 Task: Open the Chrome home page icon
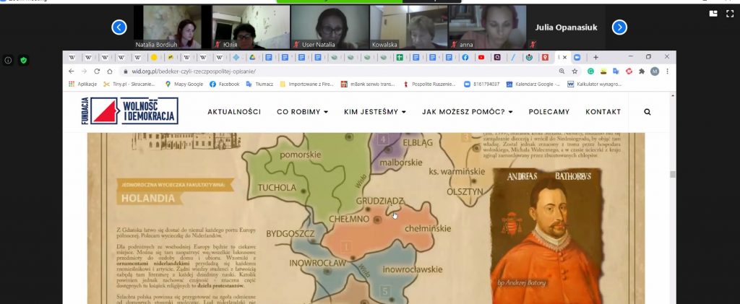(x=110, y=71)
